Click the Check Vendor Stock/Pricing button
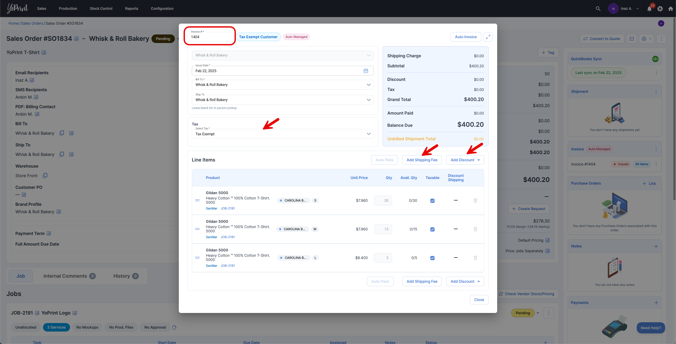 point(526,294)
